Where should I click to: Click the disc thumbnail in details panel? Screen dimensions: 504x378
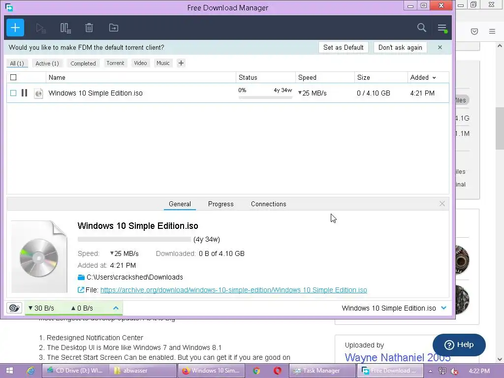click(x=39, y=257)
